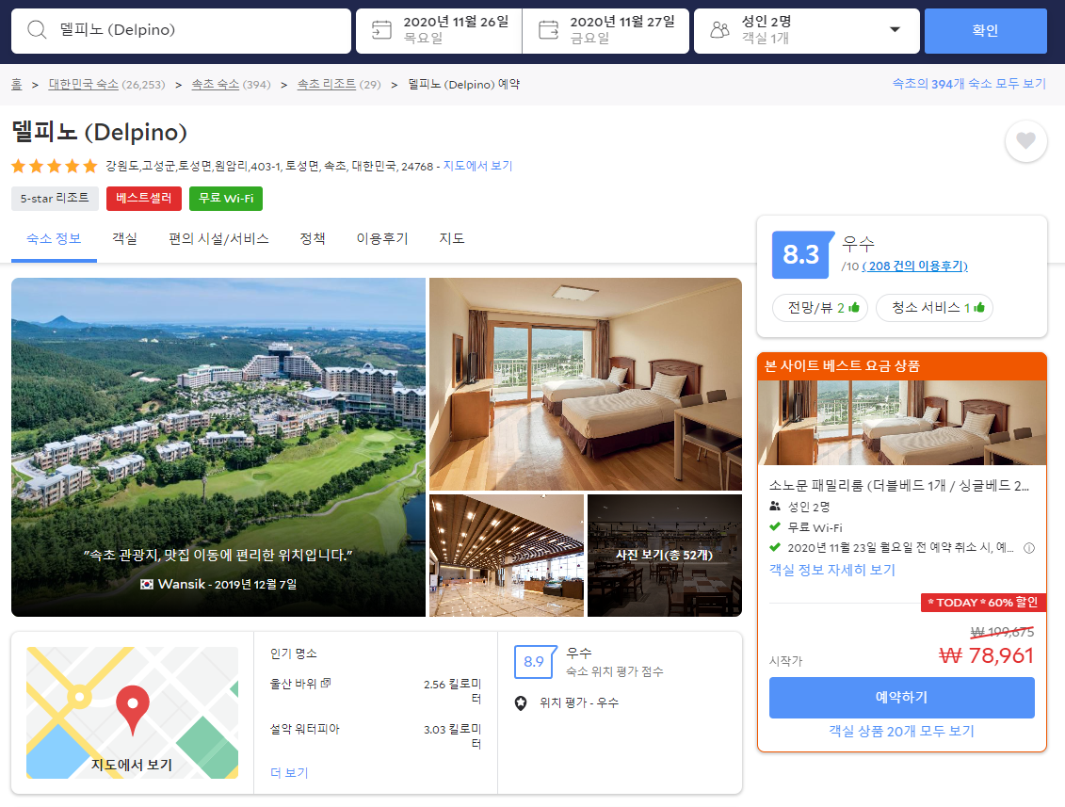
Task: Open the aerial resort photo
Action: point(218,447)
